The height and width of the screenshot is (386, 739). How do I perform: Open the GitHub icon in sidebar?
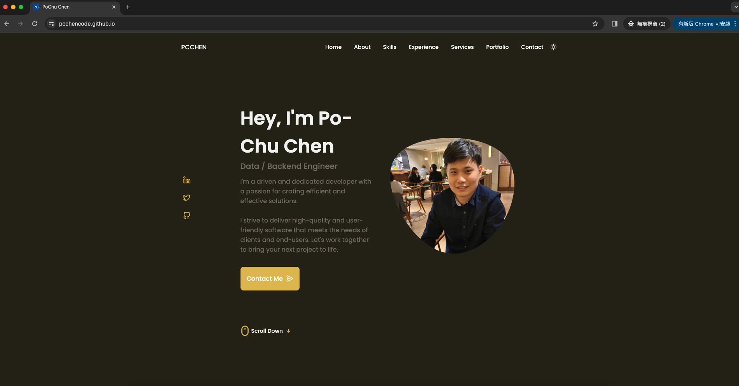click(186, 216)
